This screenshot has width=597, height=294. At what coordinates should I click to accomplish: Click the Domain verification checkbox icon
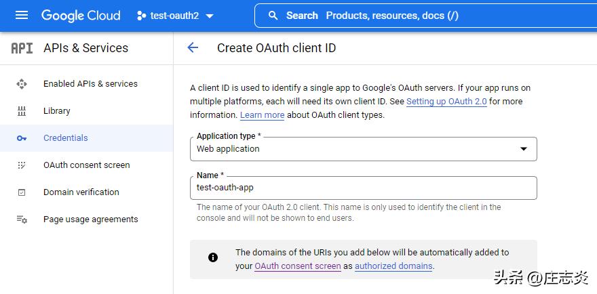click(22, 192)
